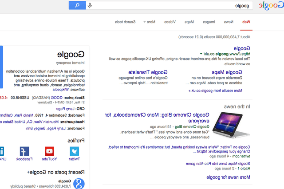284x189 pixels.
Task: Click the YouTube label under Profiles
Action: pos(49,159)
